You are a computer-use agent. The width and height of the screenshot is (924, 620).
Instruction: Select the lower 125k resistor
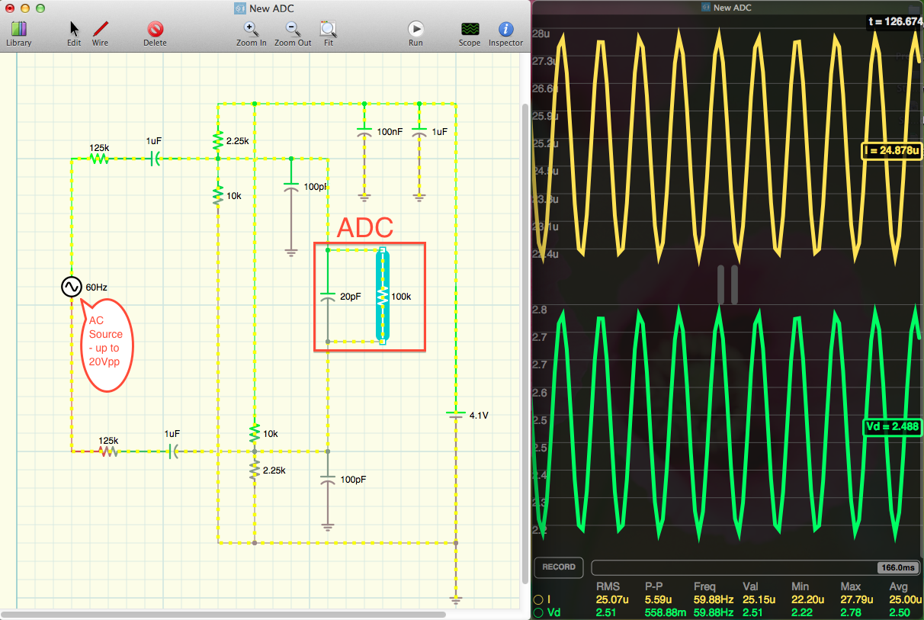click(x=109, y=451)
